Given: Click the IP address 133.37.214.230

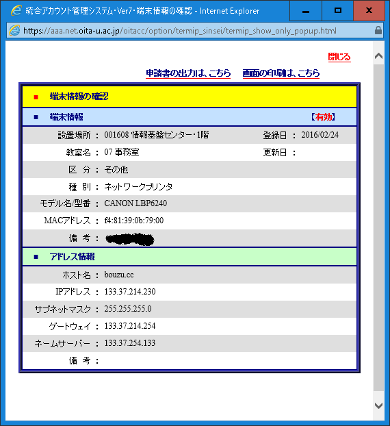Looking at the screenshot, I should [x=130, y=292].
